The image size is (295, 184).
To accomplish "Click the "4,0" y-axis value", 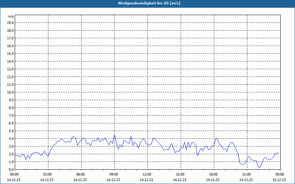I will click(11, 139).
